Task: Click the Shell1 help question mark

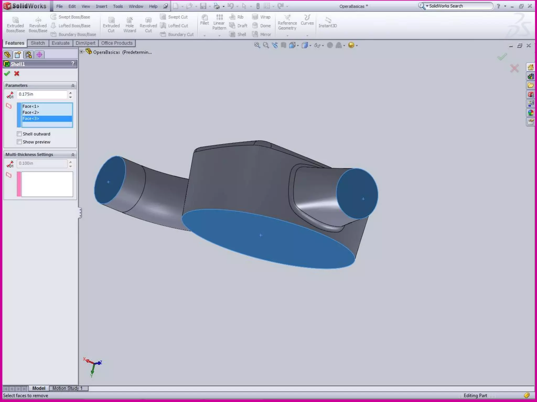Action: tap(73, 64)
